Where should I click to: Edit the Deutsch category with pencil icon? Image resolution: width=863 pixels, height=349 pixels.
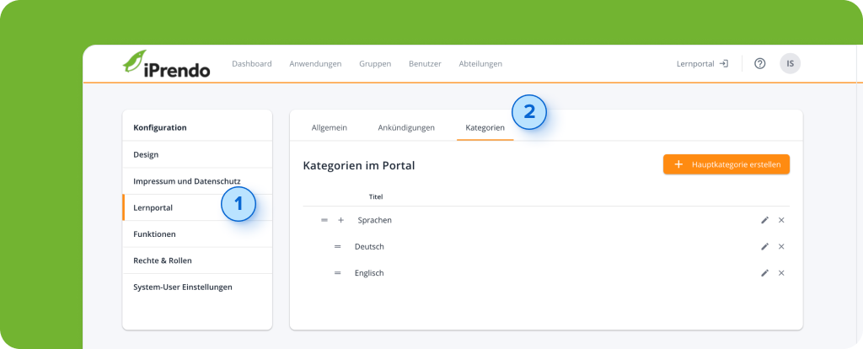pyautogui.click(x=764, y=247)
